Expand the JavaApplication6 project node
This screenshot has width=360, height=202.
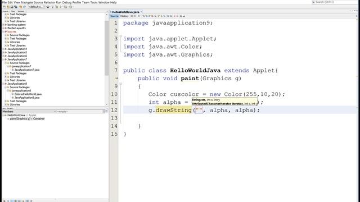tap(3, 56)
